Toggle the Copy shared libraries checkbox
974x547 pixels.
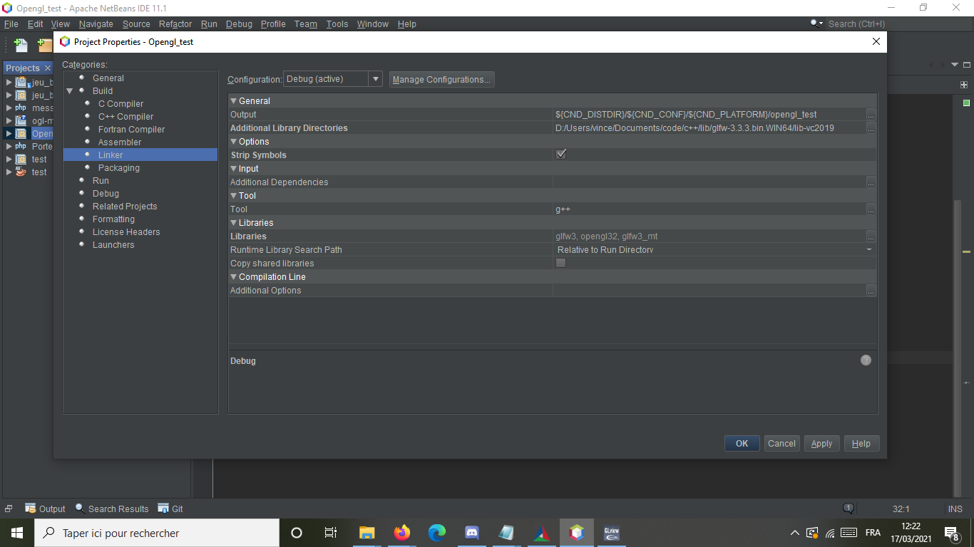[x=561, y=263]
